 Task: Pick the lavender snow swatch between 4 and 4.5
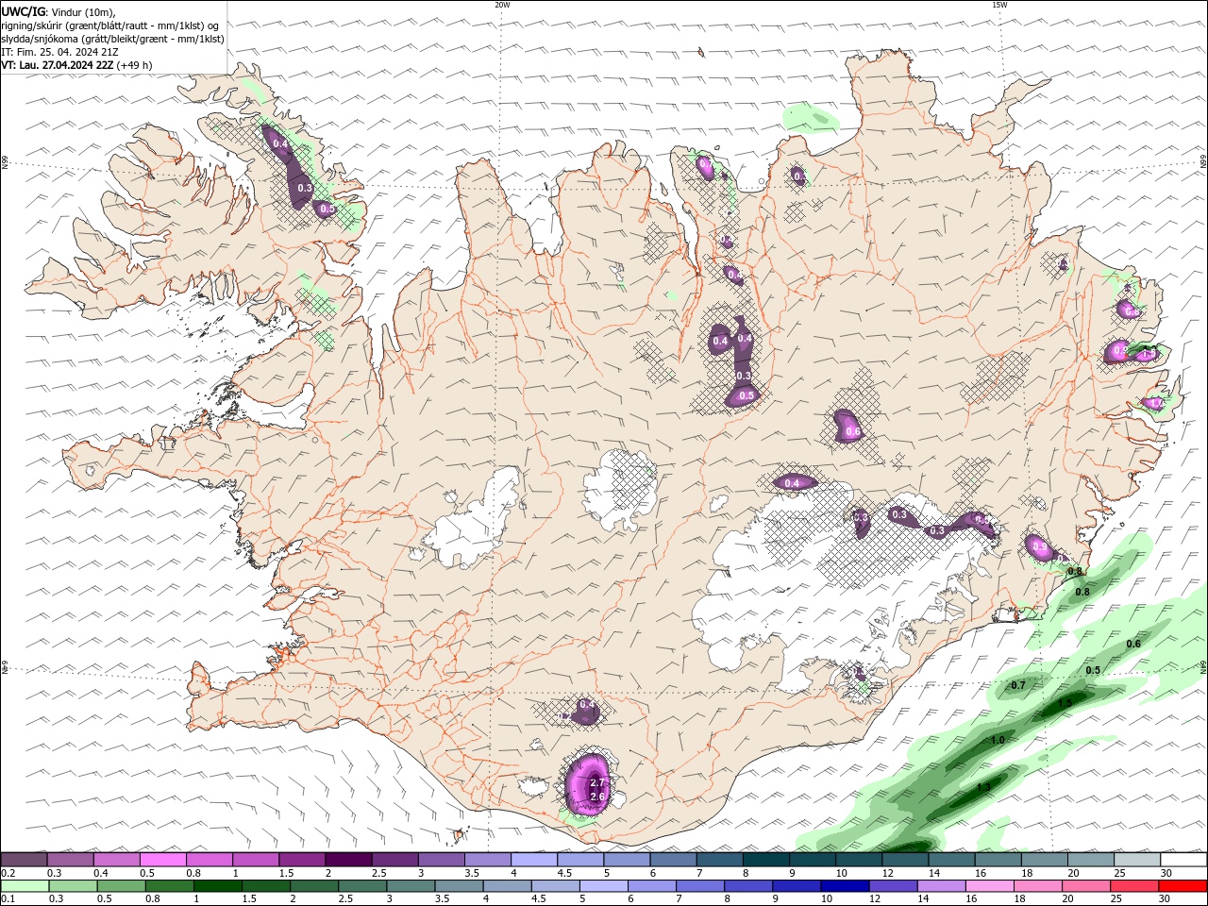click(x=534, y=859)
